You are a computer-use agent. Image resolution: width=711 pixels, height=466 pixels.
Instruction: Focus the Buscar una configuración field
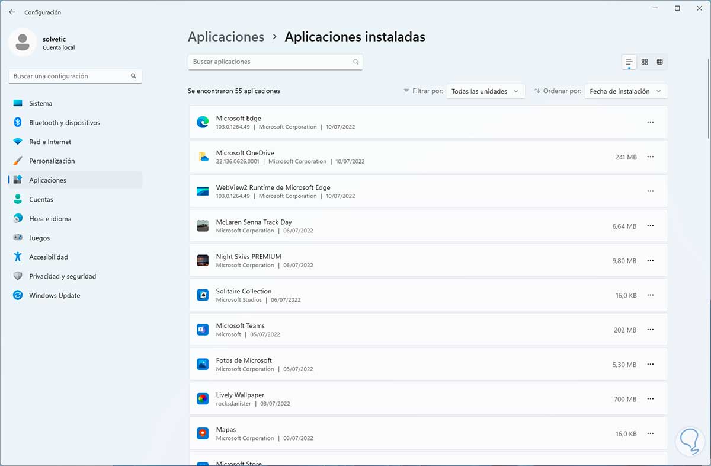click(75, 76)
